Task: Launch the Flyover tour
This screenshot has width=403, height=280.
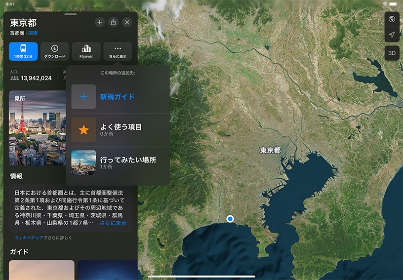Action: coord(86,51)
